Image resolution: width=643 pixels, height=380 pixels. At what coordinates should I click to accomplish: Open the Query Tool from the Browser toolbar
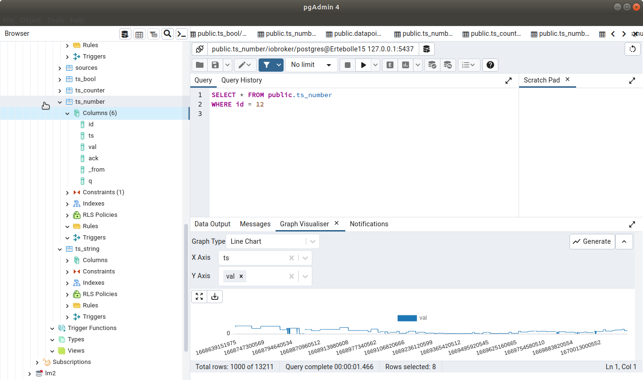coord(125,34)
